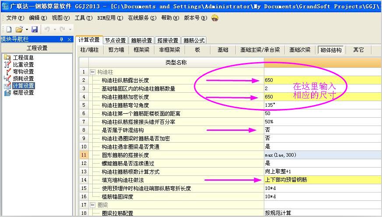
Task: Click the Save disk toolbar icon
Action: point(35,29)
